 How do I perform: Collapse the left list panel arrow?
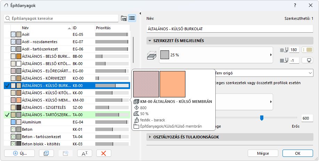click(140, 14)
